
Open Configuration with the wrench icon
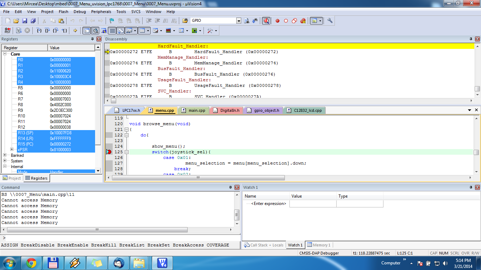coord(330,21)
